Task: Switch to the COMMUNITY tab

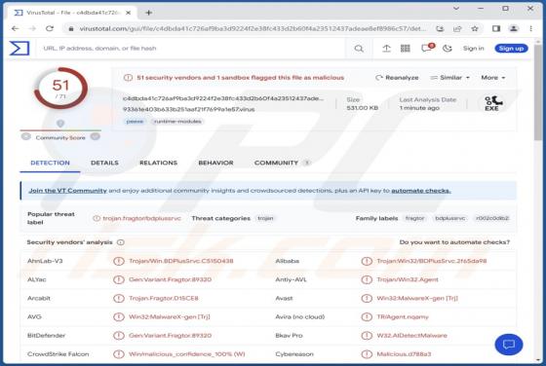Action: tap(282, 163)
